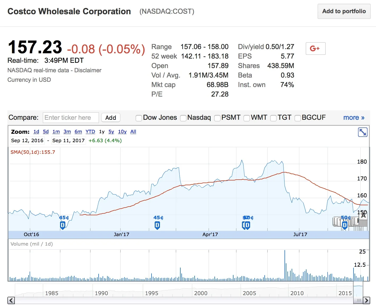Click the Add ticker button
The width and height of the screenshot is (376, 306).
tap(111, 118)
